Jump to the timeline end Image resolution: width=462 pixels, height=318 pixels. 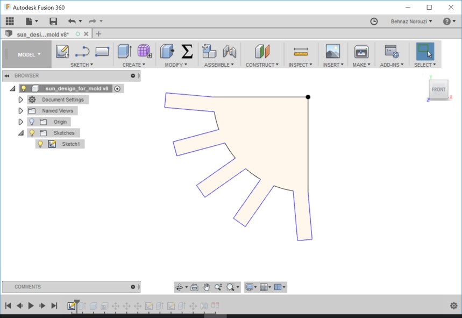[x=54, y=306]
